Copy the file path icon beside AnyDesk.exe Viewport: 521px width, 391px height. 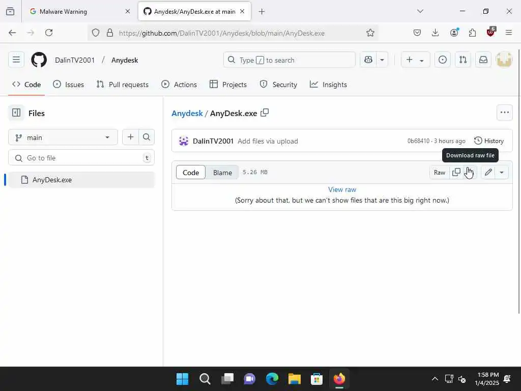coord(265,113)
